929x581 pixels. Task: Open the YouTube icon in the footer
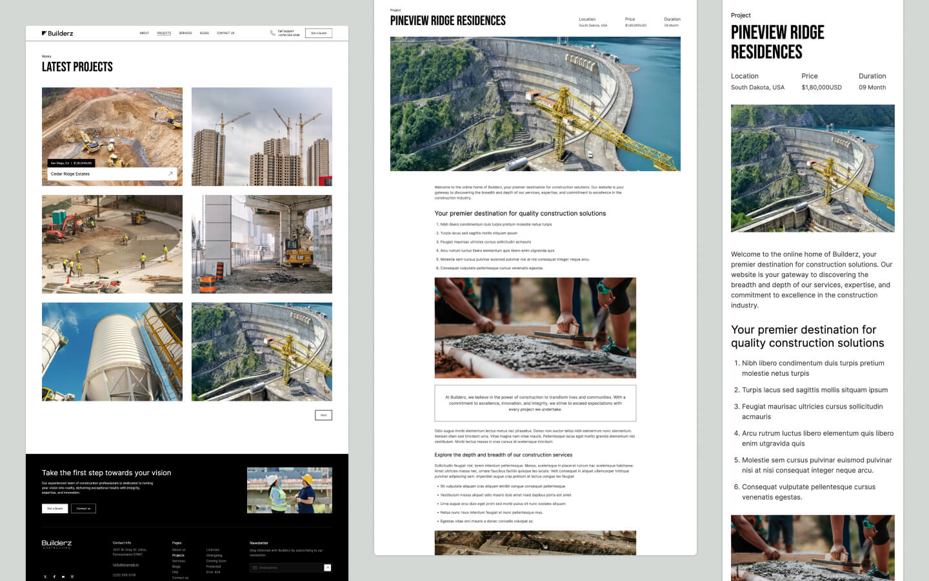tap(63, 576)
